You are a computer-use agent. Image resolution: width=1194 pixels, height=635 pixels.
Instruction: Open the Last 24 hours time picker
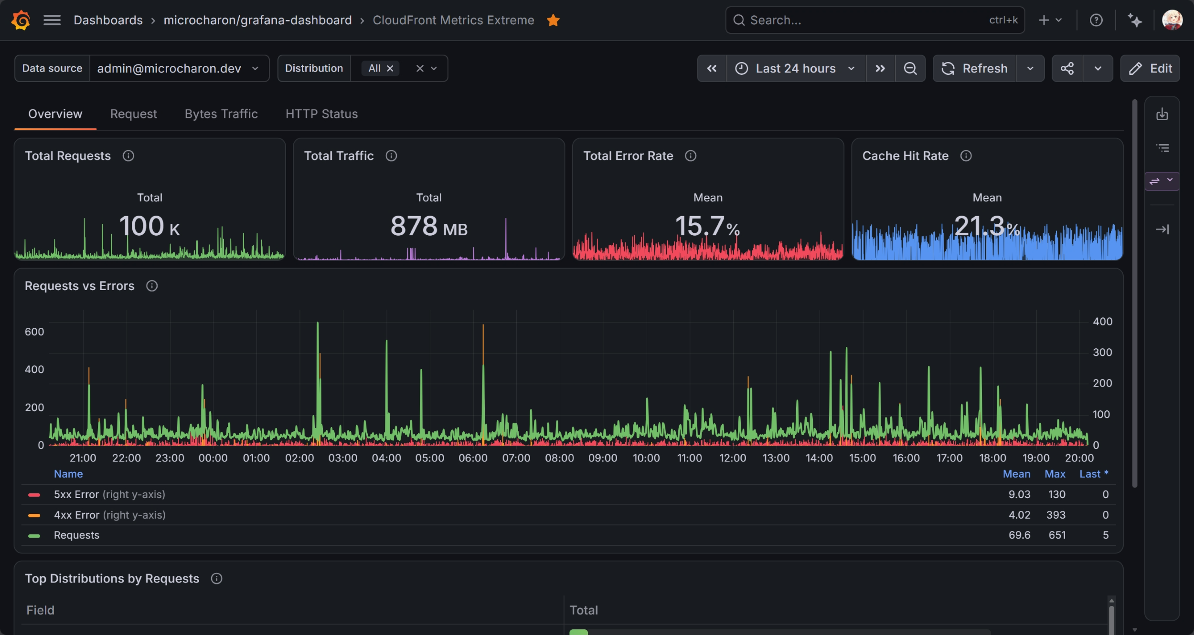pos(796,68)
